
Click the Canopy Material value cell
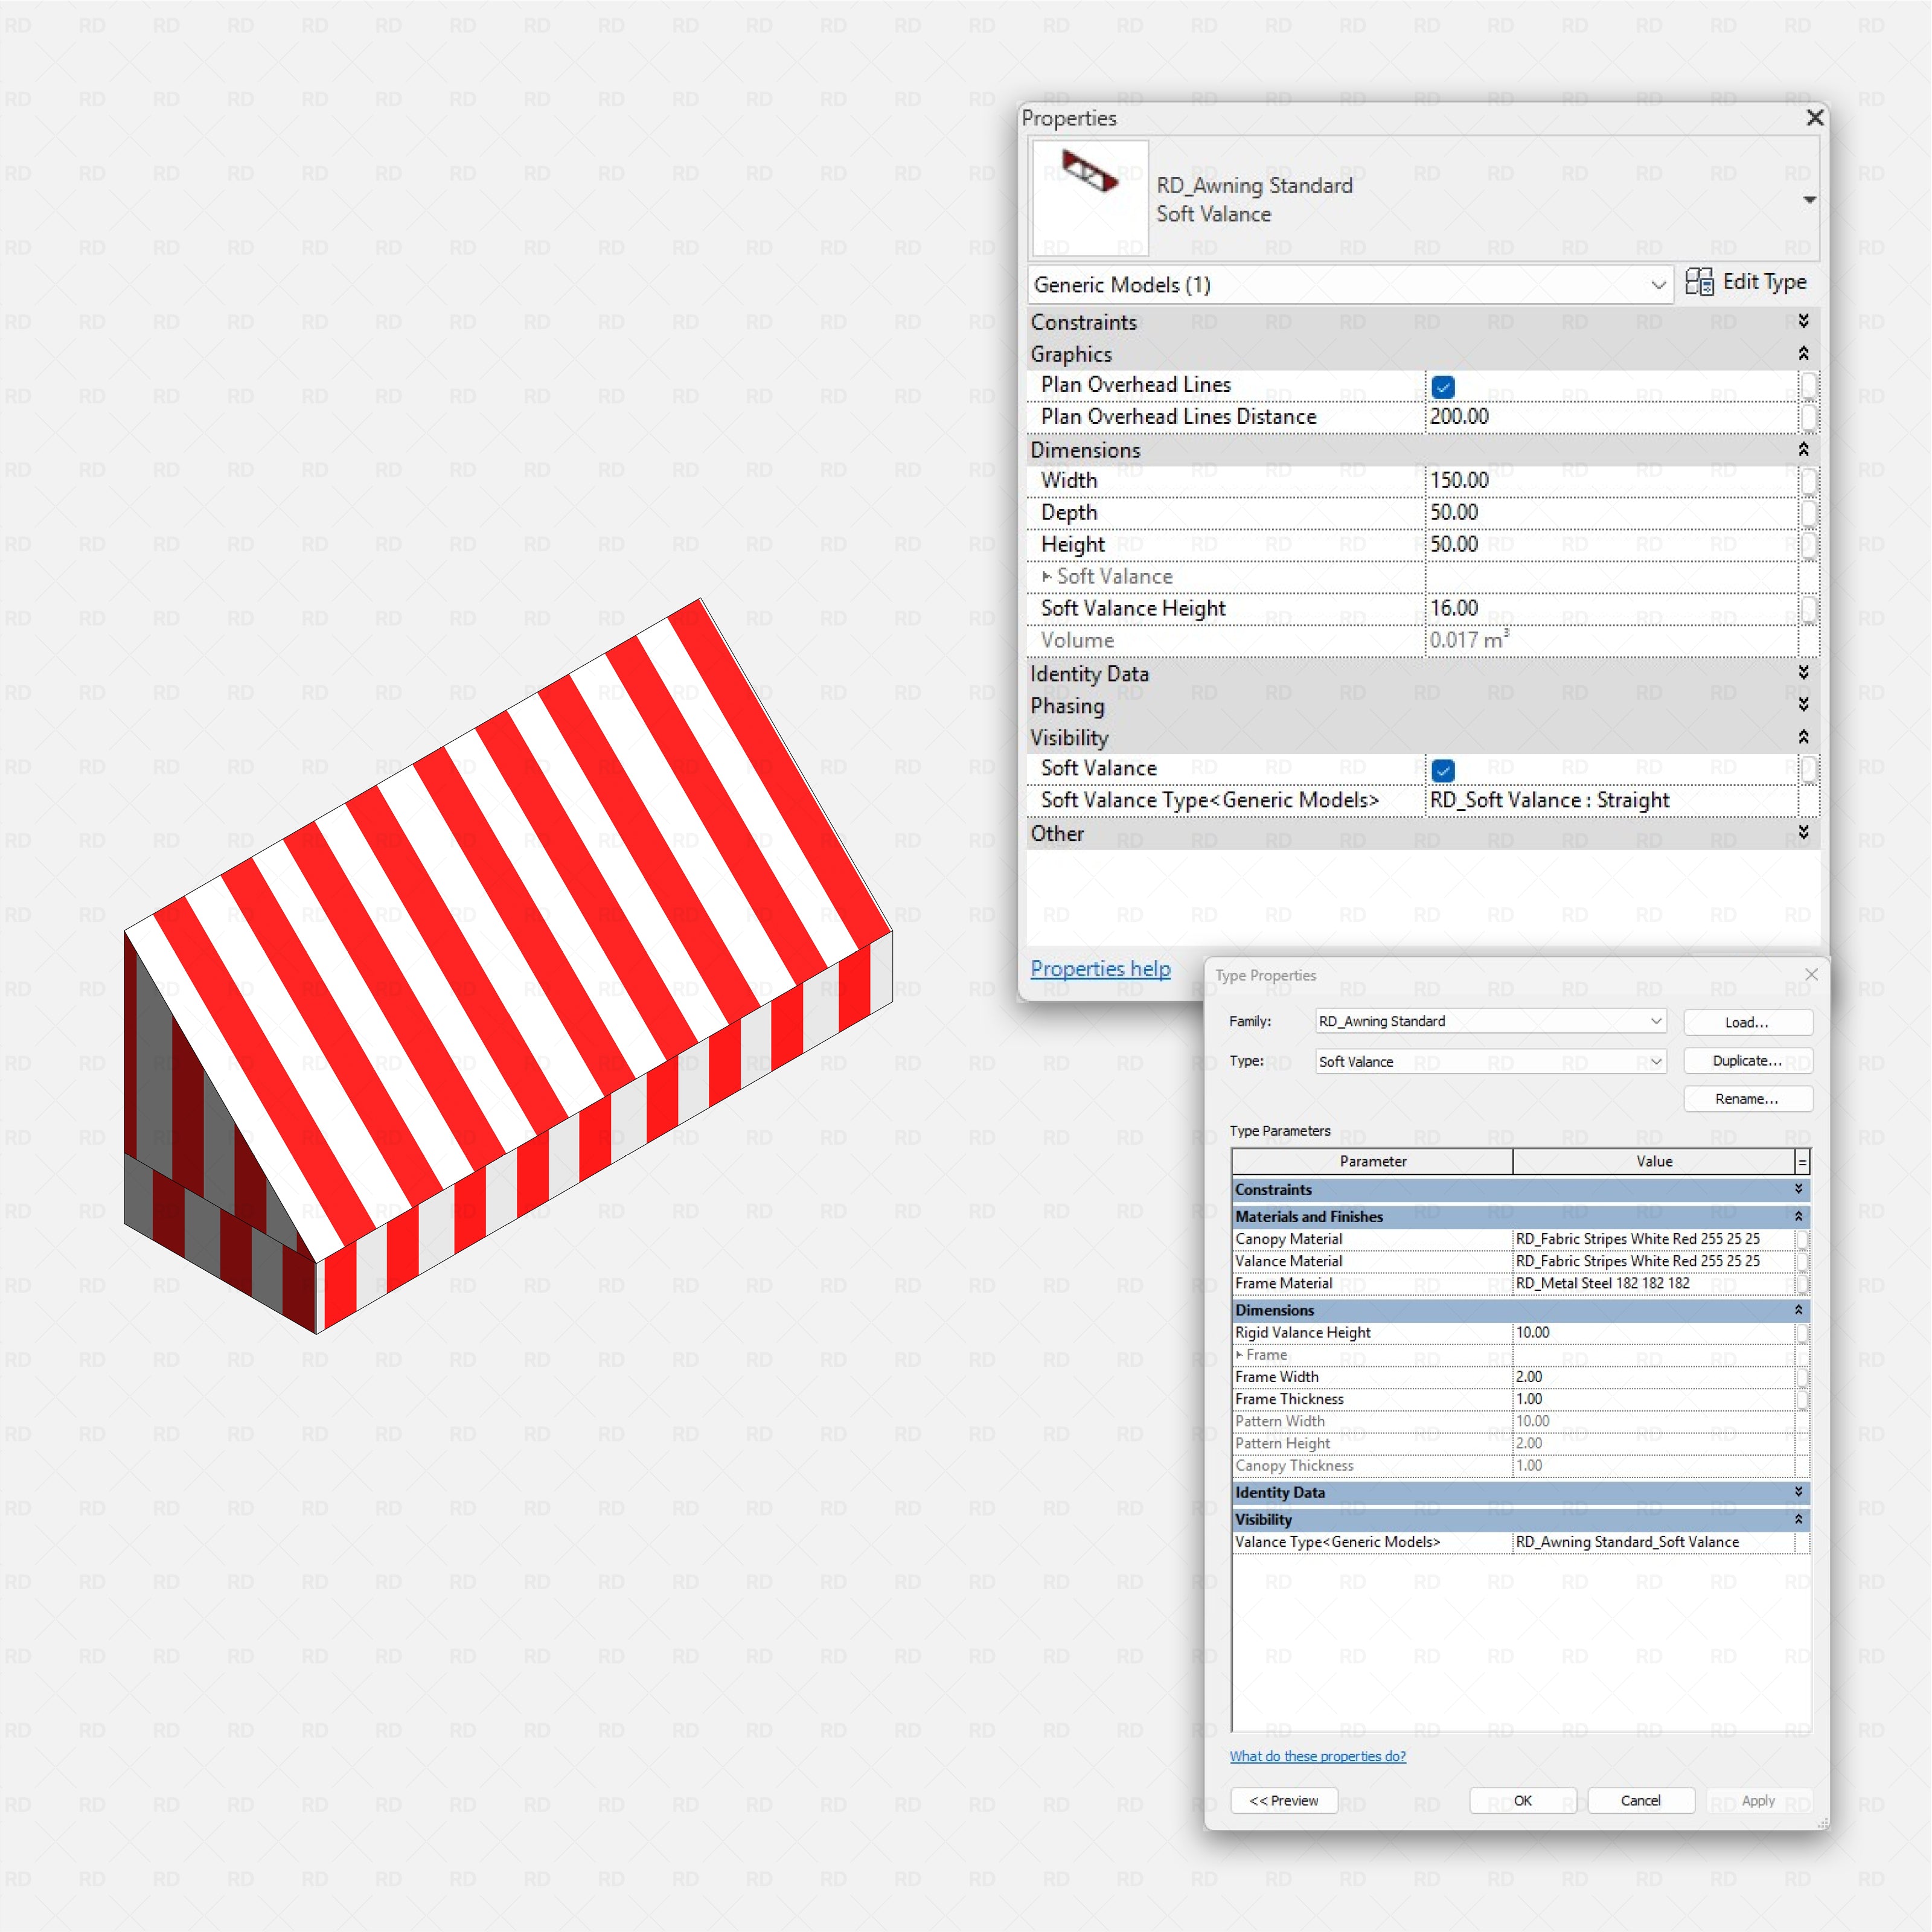[1654, 1239]
